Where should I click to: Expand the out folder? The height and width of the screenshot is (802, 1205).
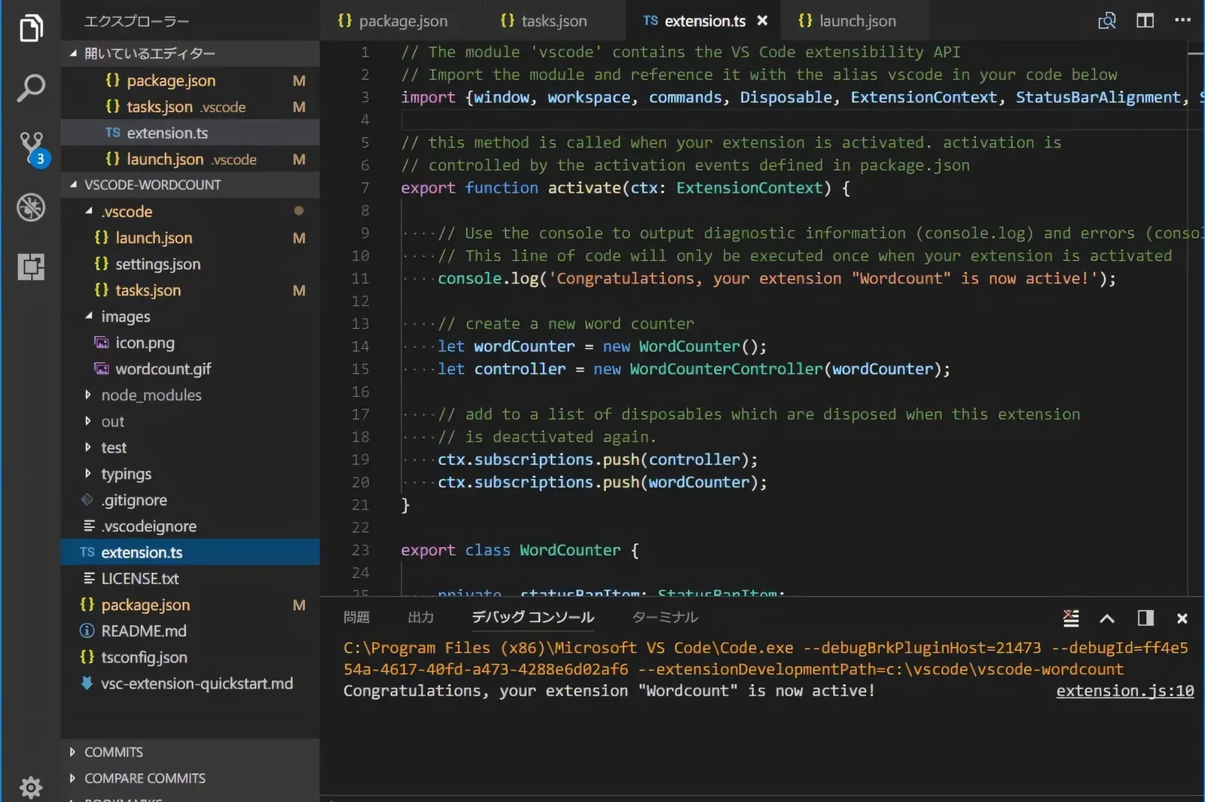(190, 421)
